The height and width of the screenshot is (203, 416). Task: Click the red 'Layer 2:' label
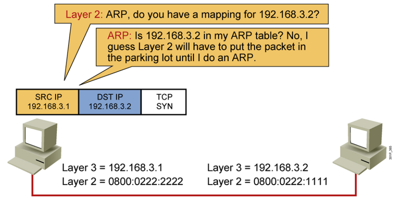pyautogui.click(x=84, y=15)
